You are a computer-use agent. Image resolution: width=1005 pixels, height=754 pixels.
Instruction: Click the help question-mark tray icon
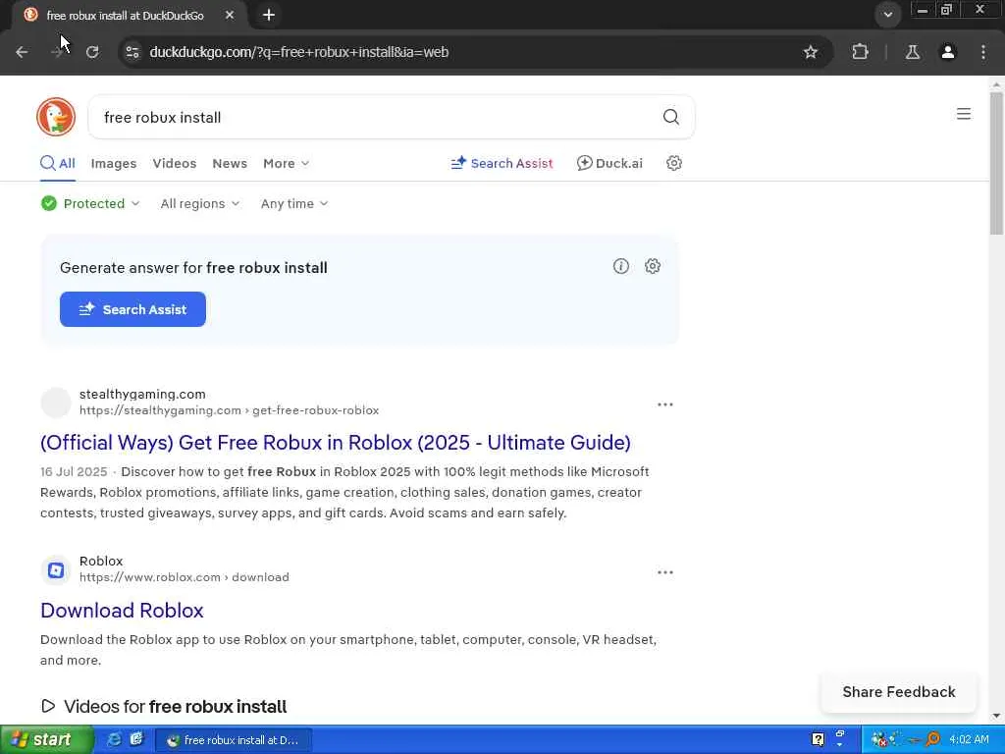pyautogui.click(x=818, y=739)
